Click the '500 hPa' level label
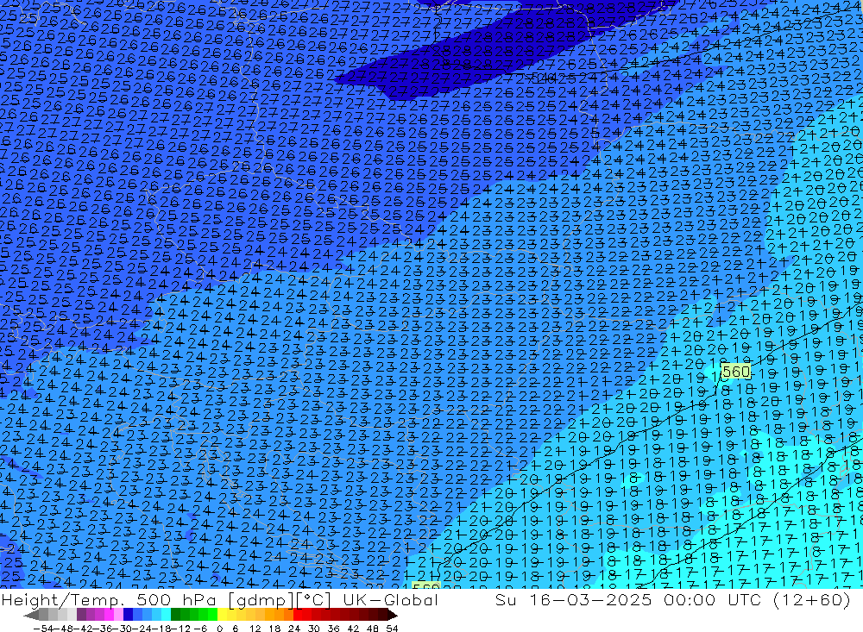 pyautogui.click(x=178, y=599)
